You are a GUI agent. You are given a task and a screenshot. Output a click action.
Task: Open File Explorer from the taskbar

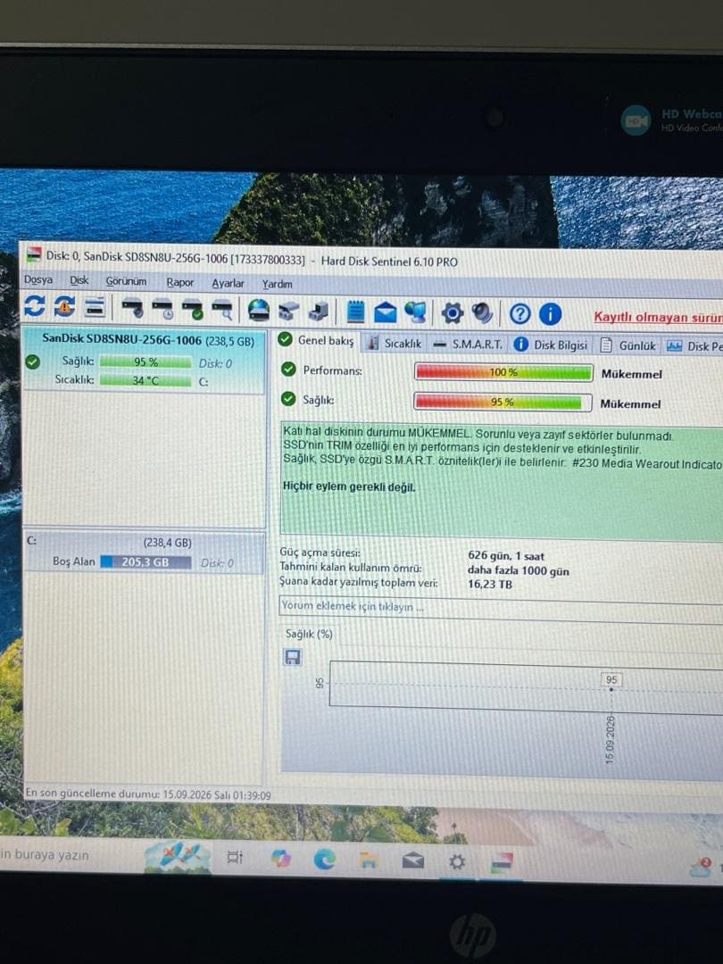369,860
